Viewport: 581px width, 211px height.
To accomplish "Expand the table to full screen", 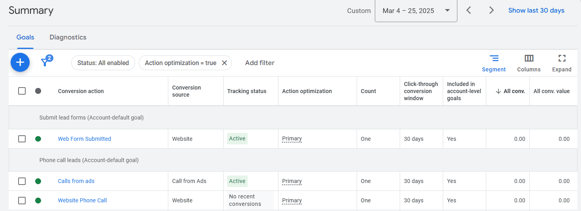I will point(562,59).
